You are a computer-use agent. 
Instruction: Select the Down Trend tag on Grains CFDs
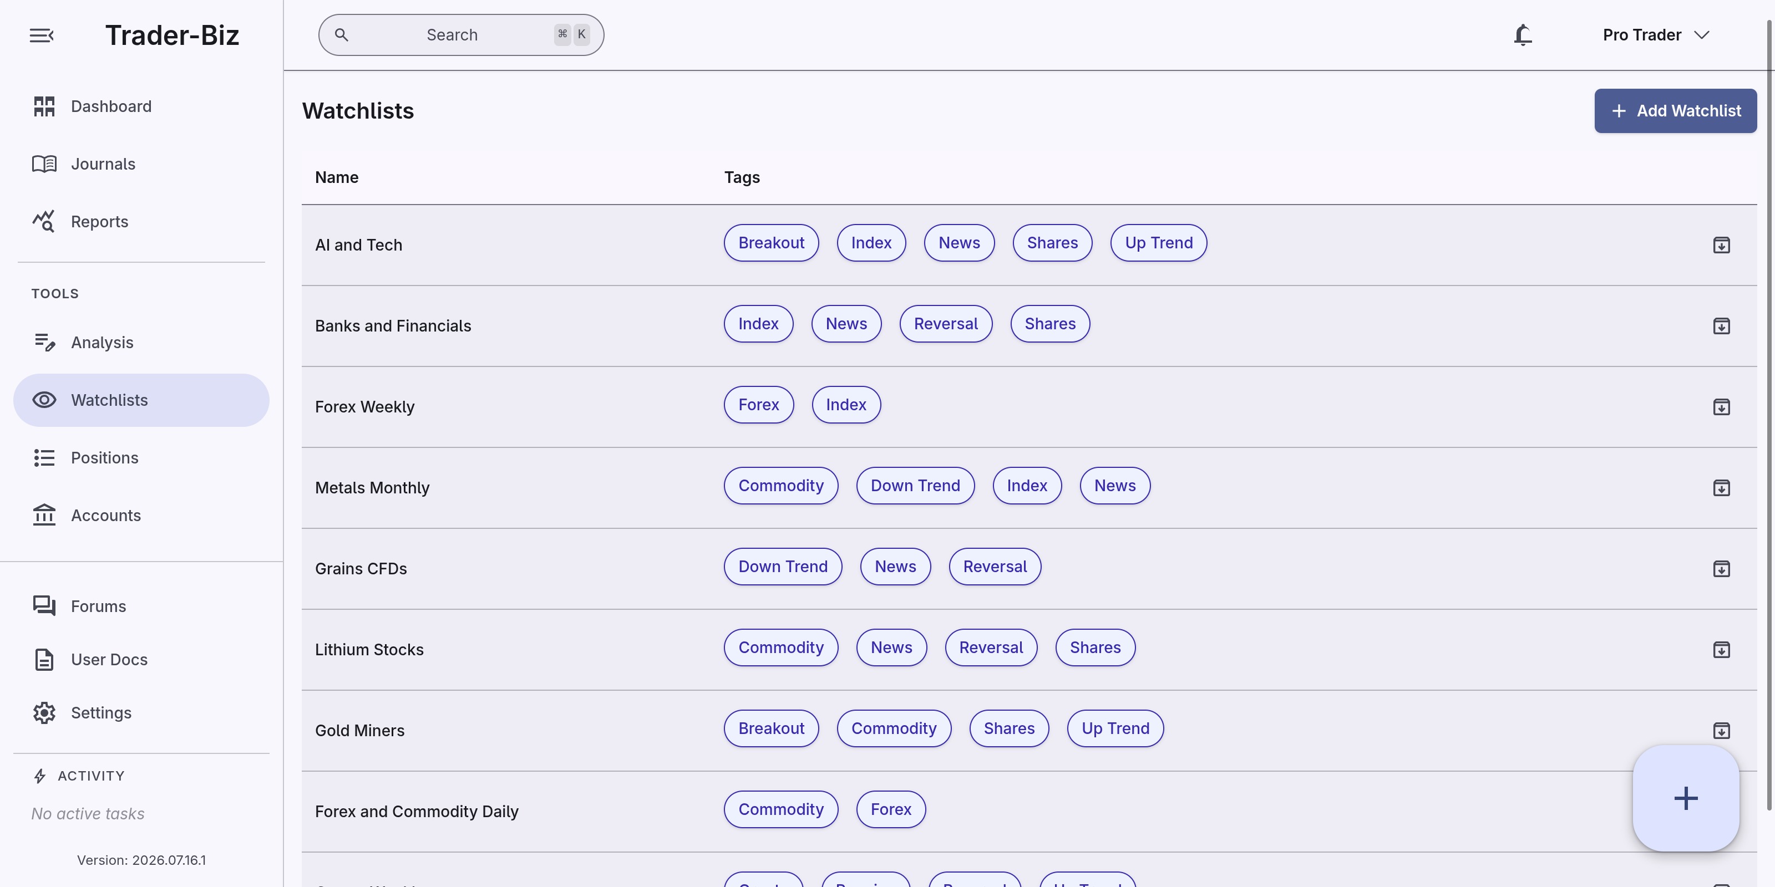coord(783,567)
